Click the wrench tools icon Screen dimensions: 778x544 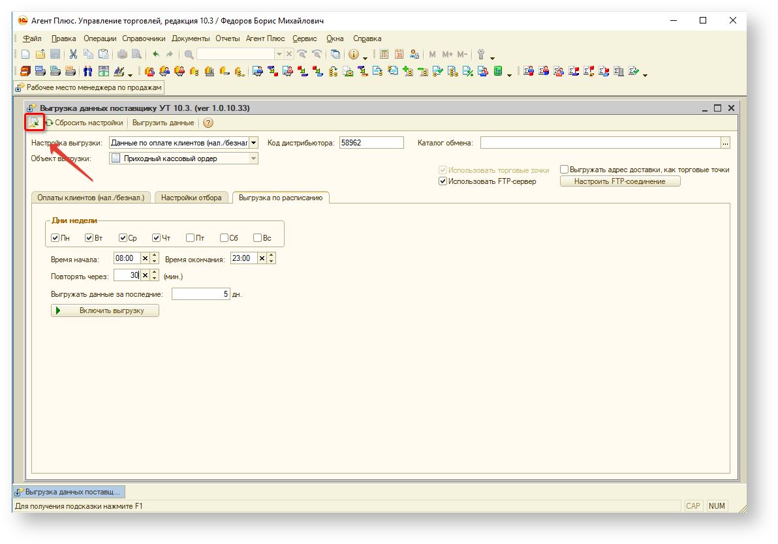click(x=480, y=54)
